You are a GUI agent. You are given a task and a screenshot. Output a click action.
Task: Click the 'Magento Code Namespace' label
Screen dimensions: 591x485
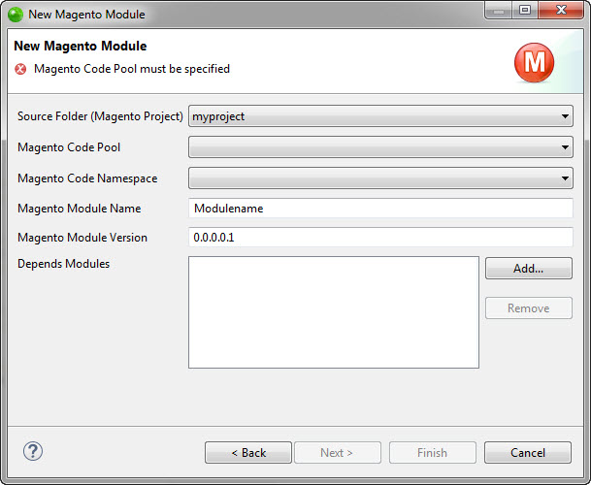[x=87, y=178]
